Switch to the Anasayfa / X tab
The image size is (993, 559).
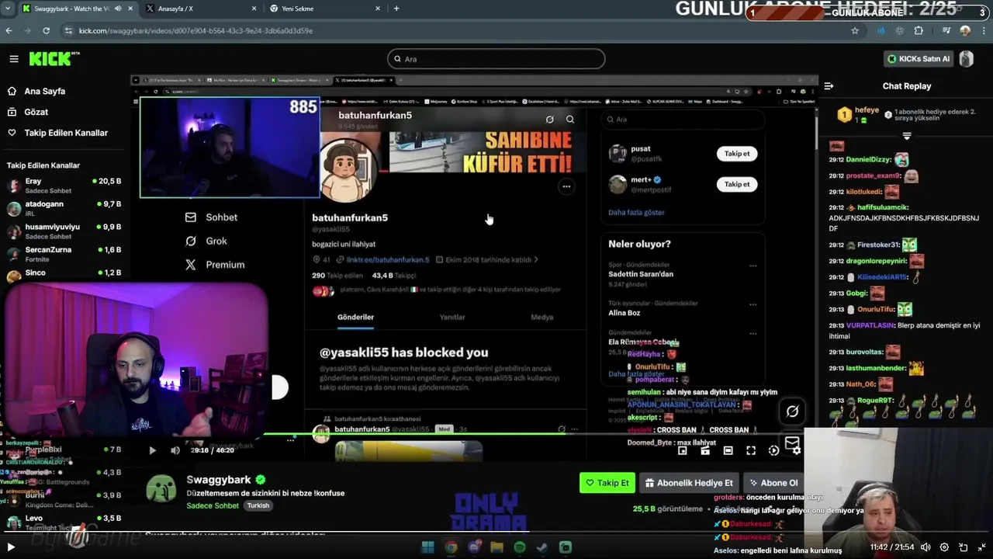tap(202, 9)
